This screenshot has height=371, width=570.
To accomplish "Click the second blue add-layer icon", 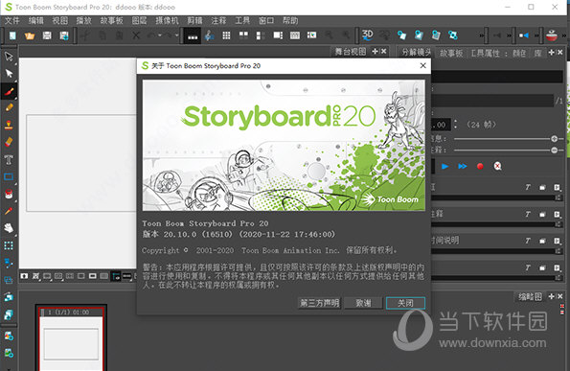I will point(419,35).
